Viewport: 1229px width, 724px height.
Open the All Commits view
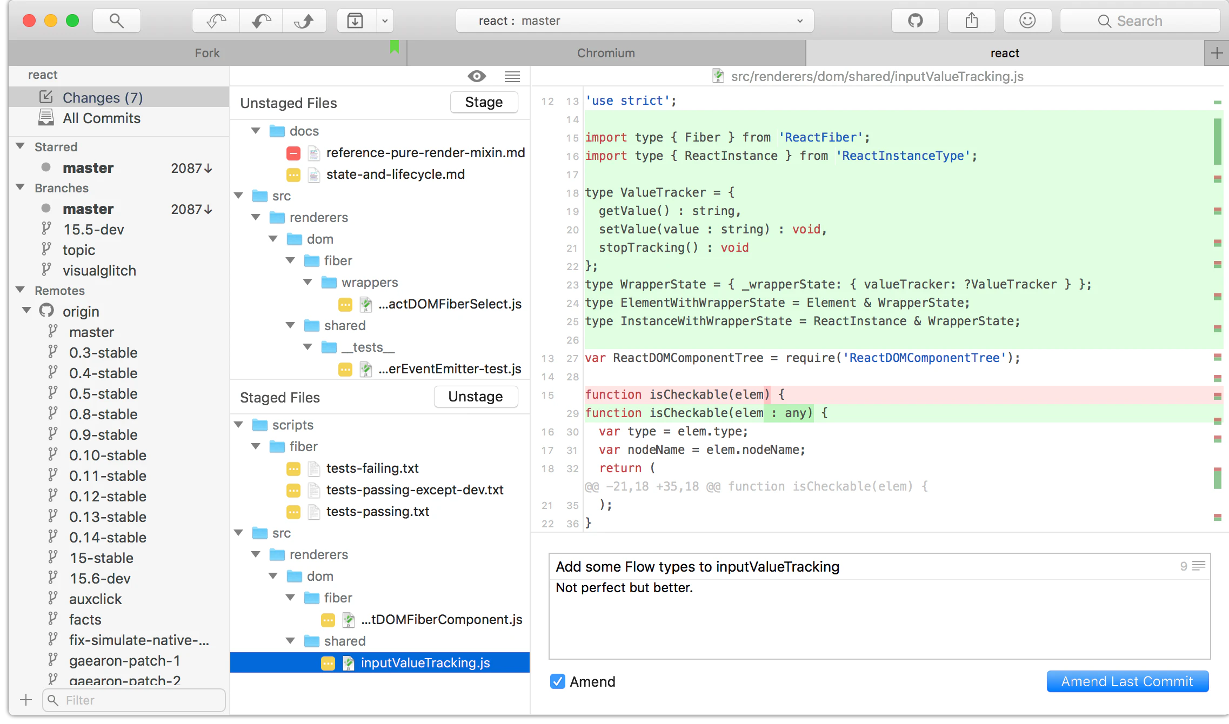[x=119, y=118]
